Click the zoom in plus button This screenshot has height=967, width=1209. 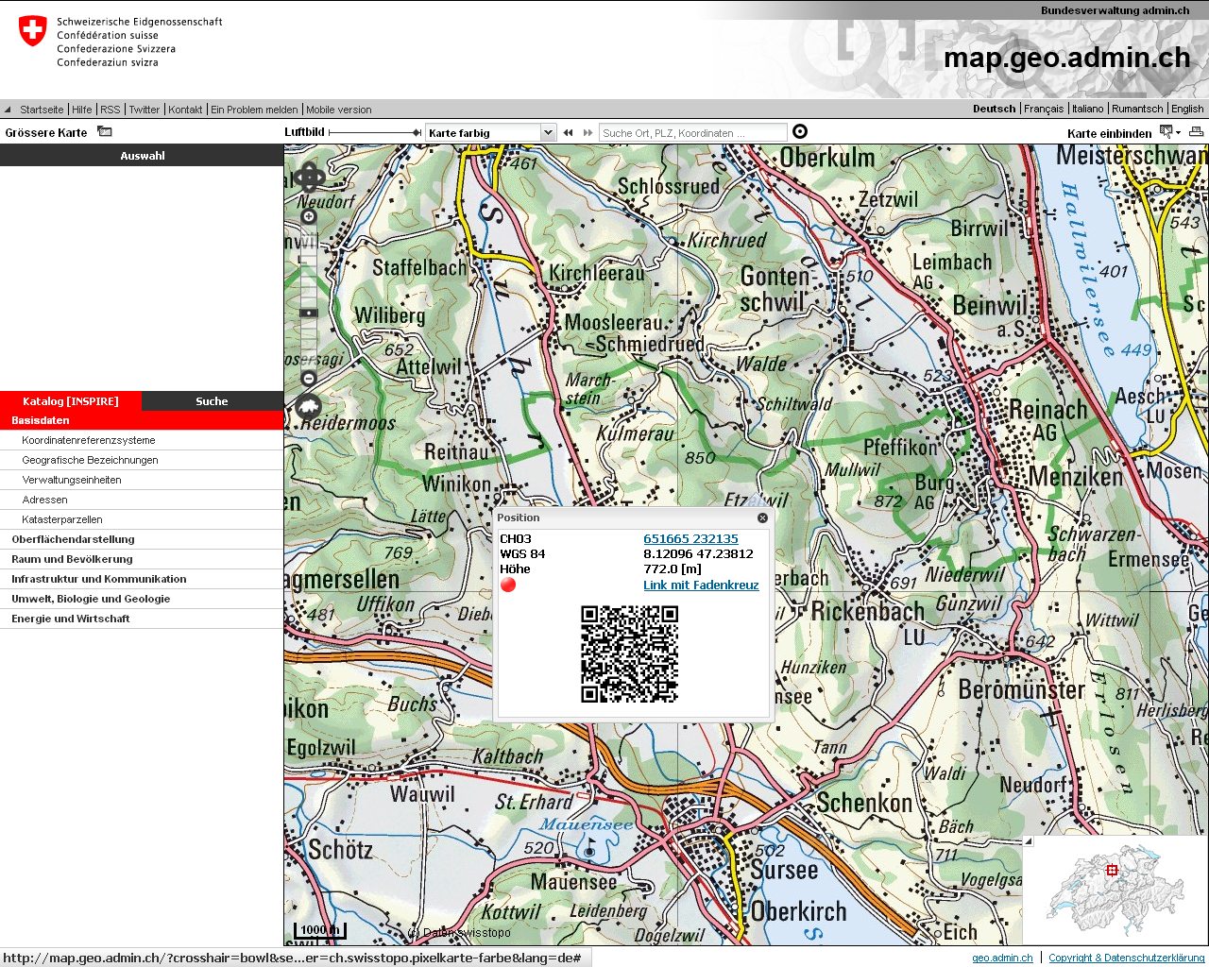tap(308, 216)
